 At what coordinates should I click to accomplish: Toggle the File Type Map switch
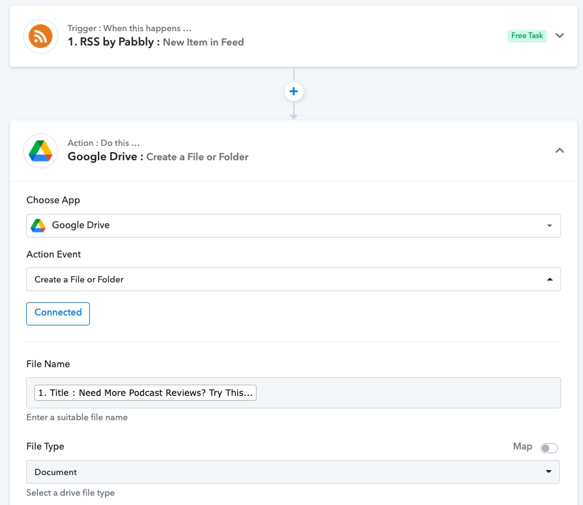click(x=549, y=448)
